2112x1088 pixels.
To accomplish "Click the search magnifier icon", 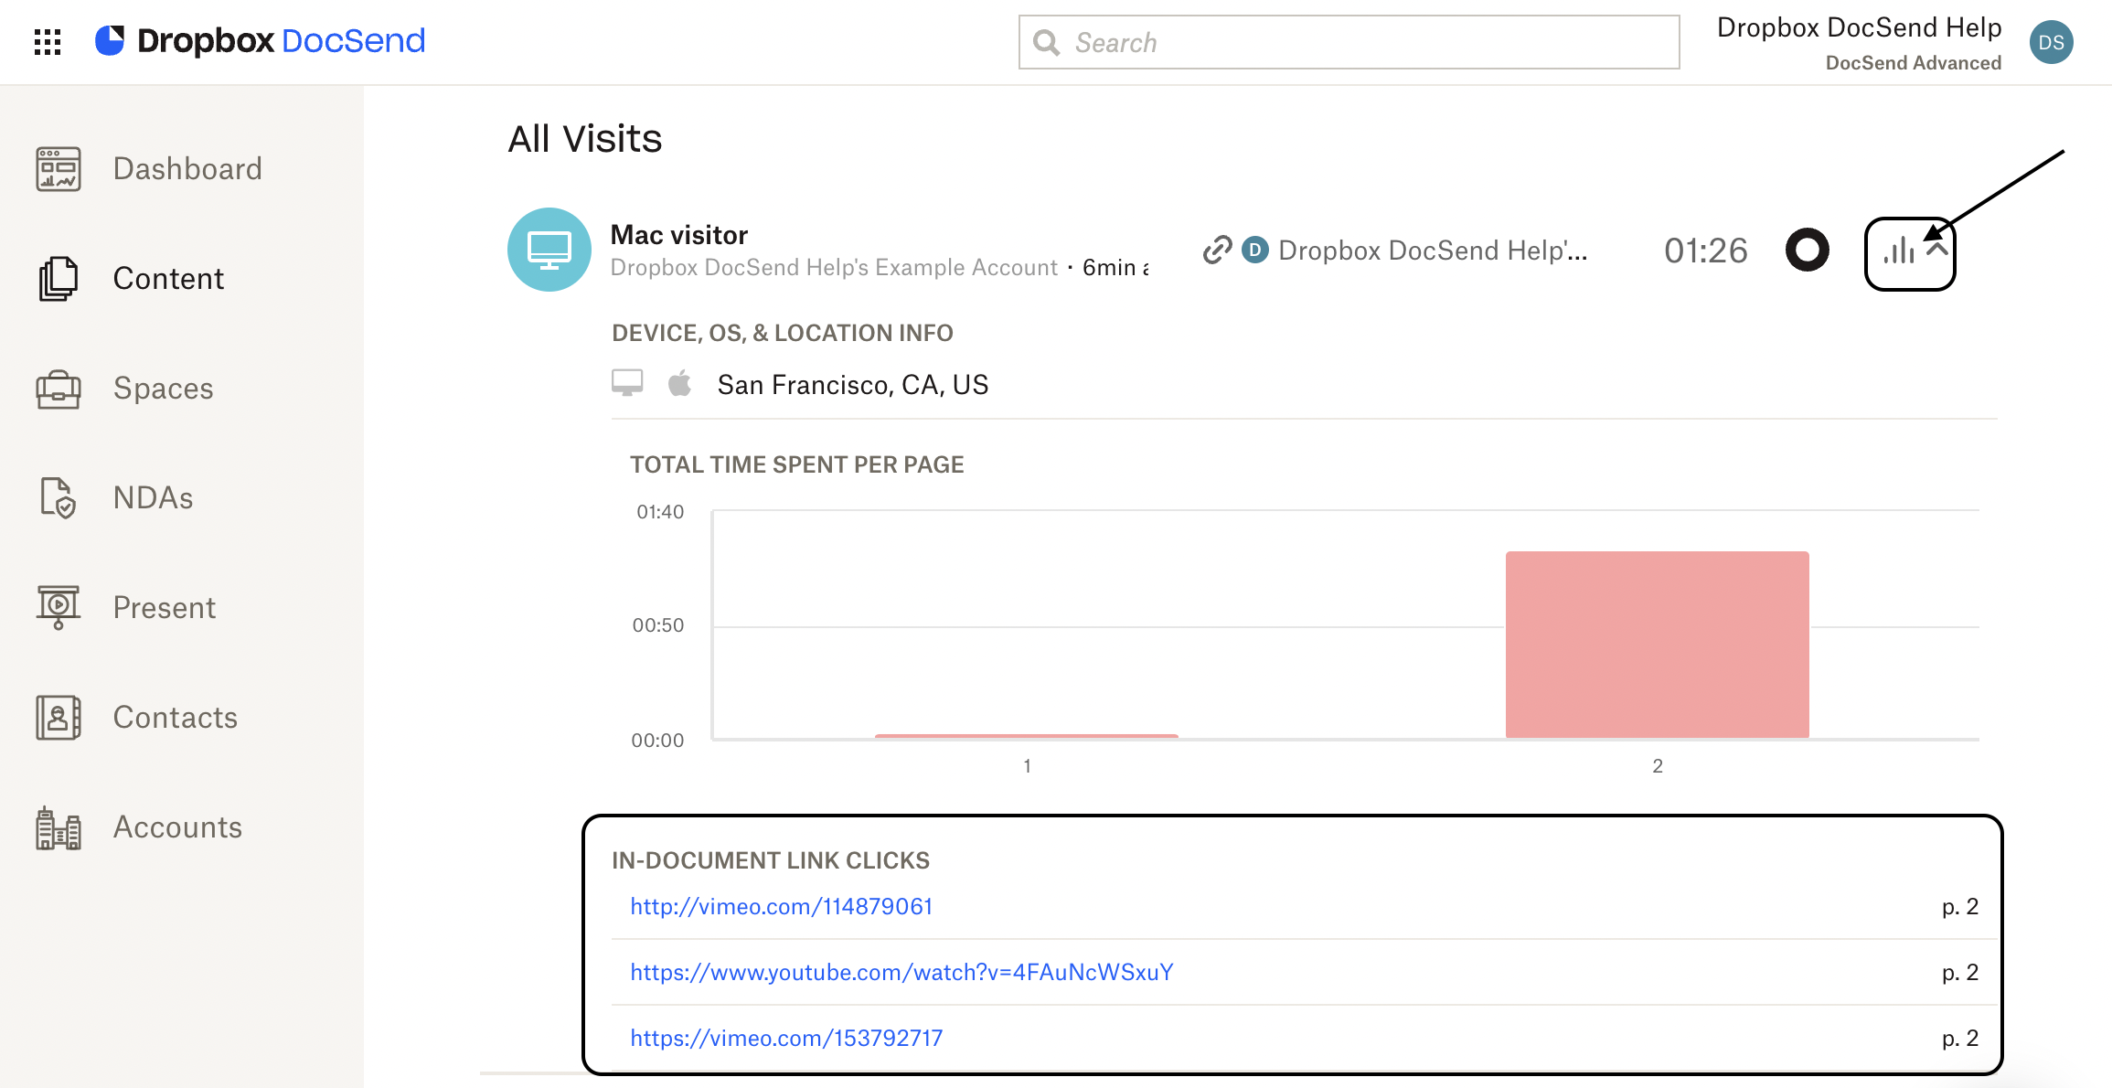I will [x=1046, y=43].
